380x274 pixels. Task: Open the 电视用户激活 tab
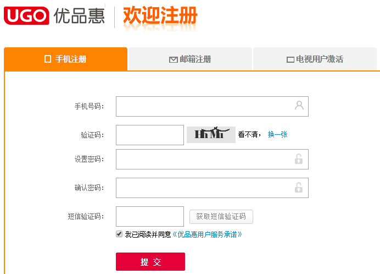[315, 59]
